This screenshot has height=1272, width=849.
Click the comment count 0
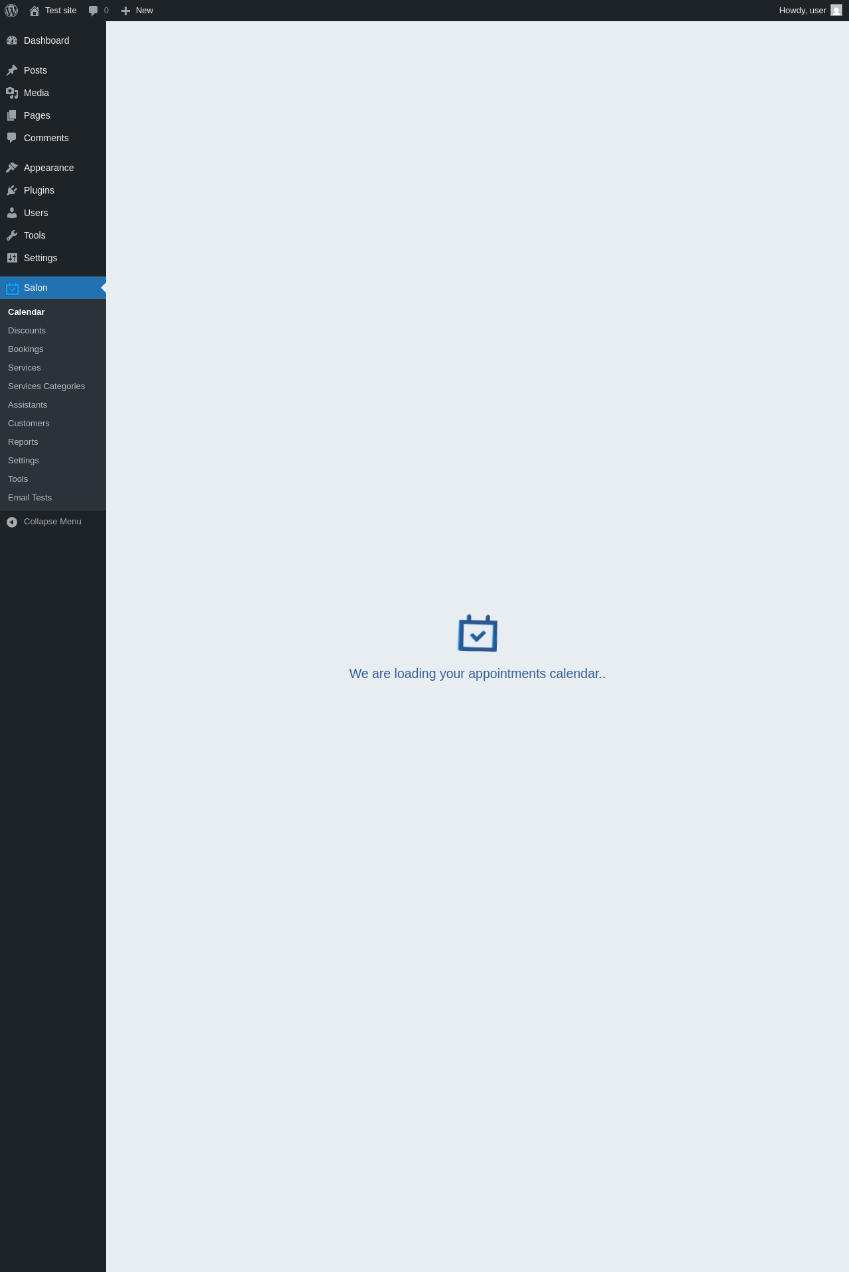(x=106, y=11)
